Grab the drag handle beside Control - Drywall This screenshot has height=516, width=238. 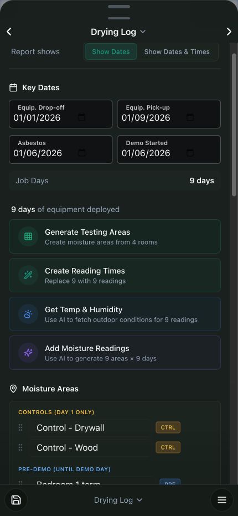20,427
